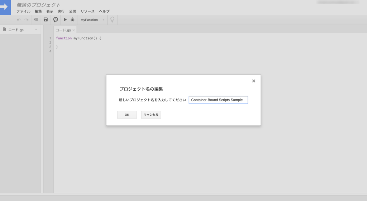Dismiss the dialog with X icon
The width and height of the screenshot is (367, 201).
tap(254, 81)
